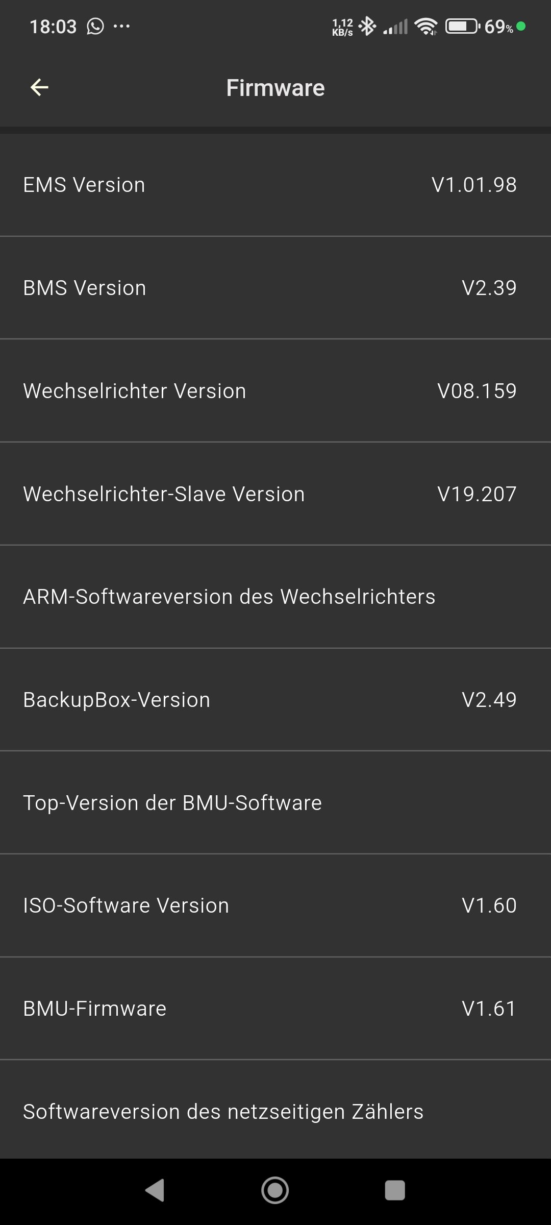Viewport: 551px width, 1225px height.
Task: Select Softwareversion des netzseitigen Zählers row
Action: tap(275, 1112)
